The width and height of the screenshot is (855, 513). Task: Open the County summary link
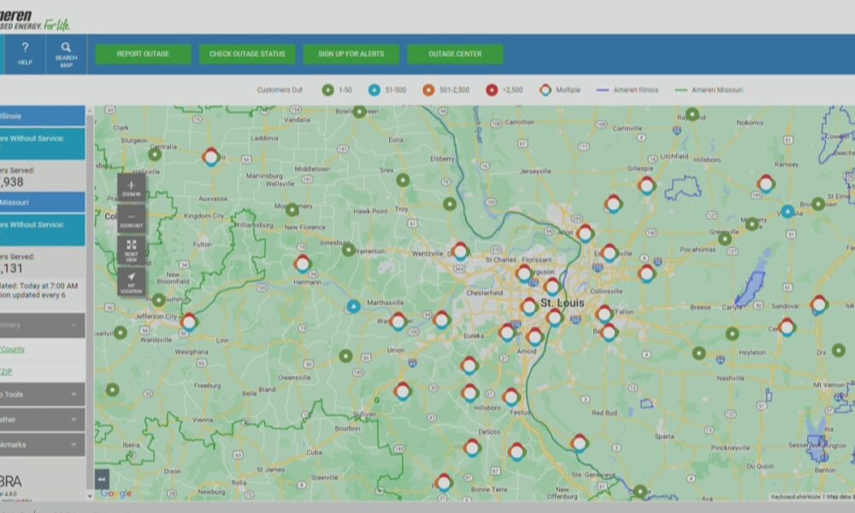coord(13,349)
